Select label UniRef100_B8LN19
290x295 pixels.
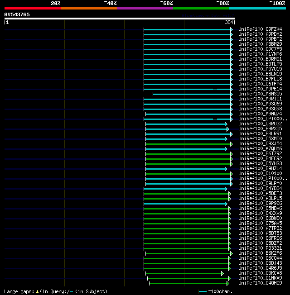click(x=260, y=74)
